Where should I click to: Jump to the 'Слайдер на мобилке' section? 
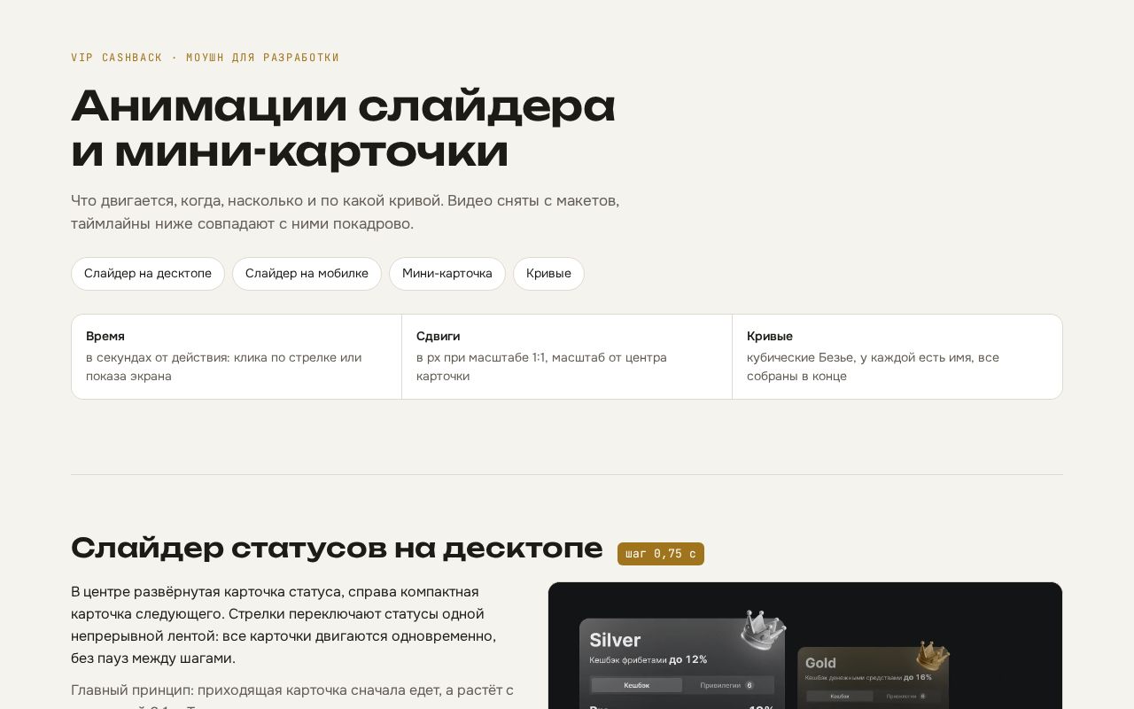coord(307,274)
